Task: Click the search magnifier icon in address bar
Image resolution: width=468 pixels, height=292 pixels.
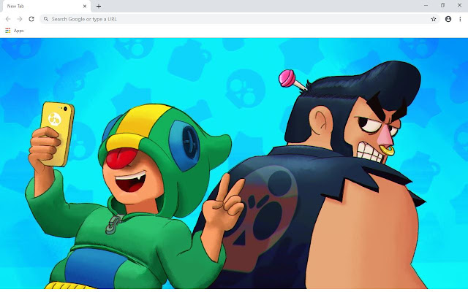Action: 46,19
